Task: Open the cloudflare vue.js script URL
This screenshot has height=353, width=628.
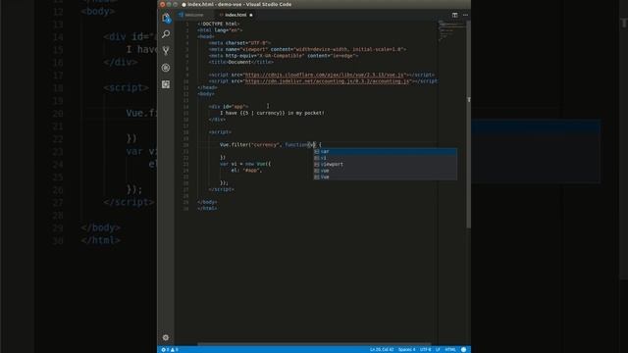Action: tap(324, 75)
